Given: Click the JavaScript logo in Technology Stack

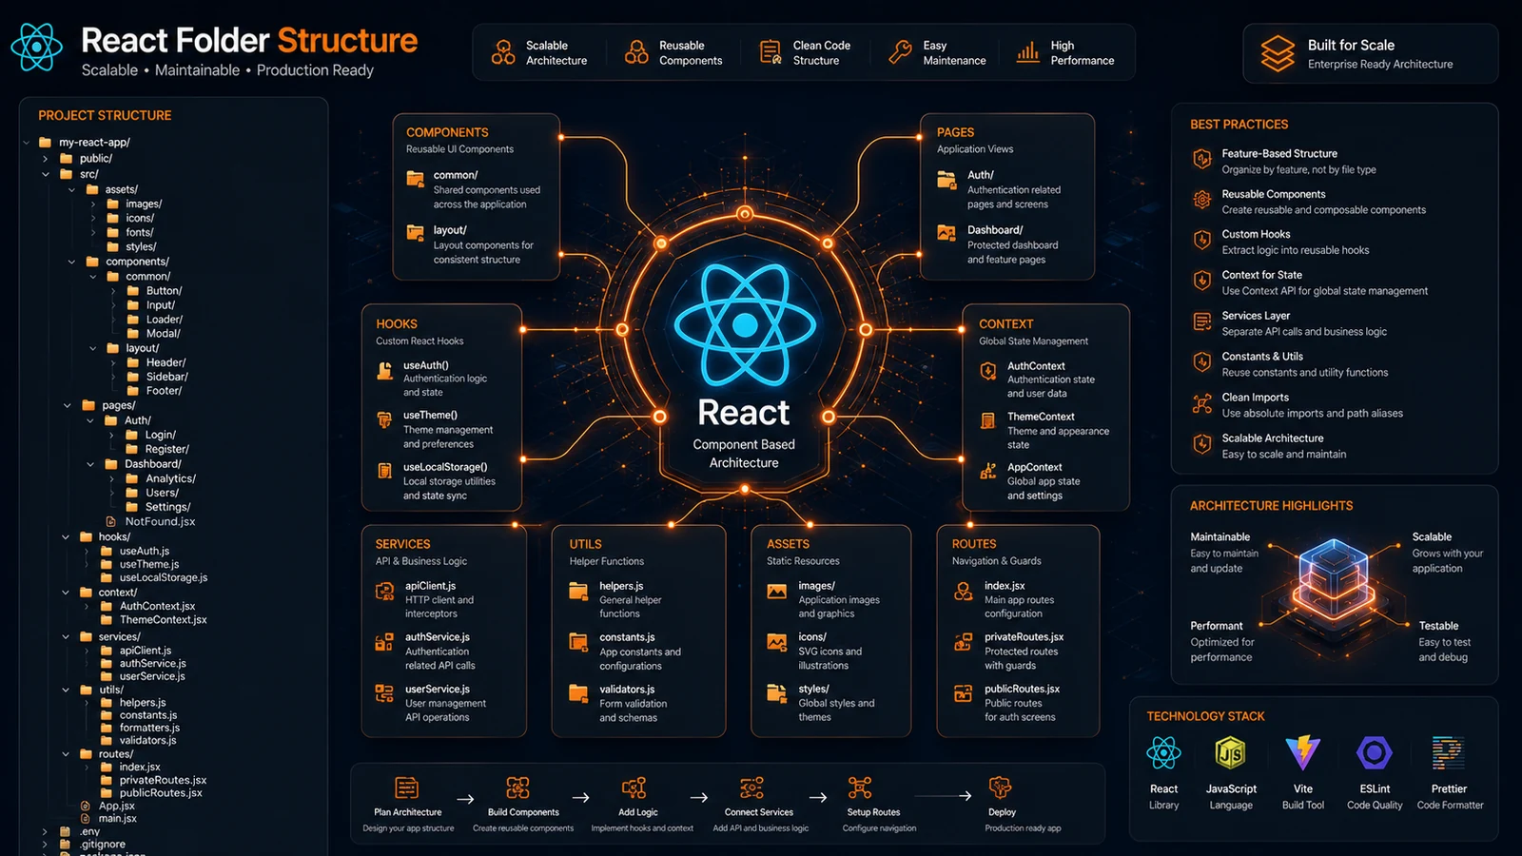Looking at the screenshot, I should coord(1231,754).
